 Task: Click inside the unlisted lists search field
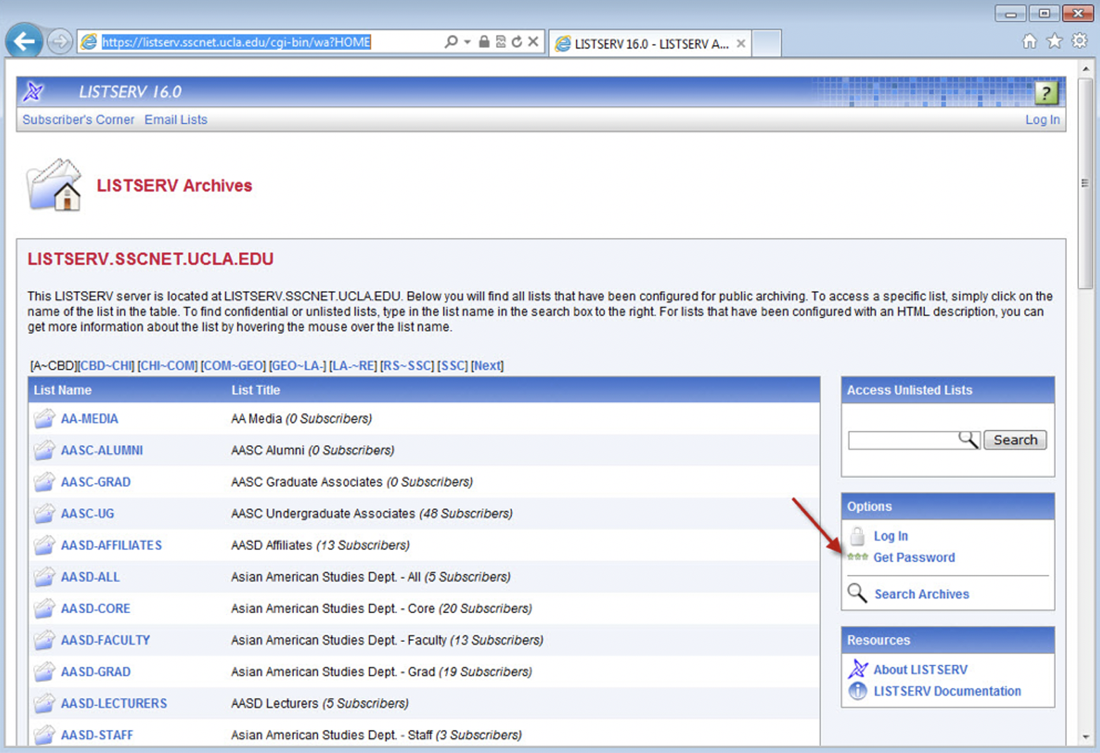pyautogui.click(x=904, y=439)
